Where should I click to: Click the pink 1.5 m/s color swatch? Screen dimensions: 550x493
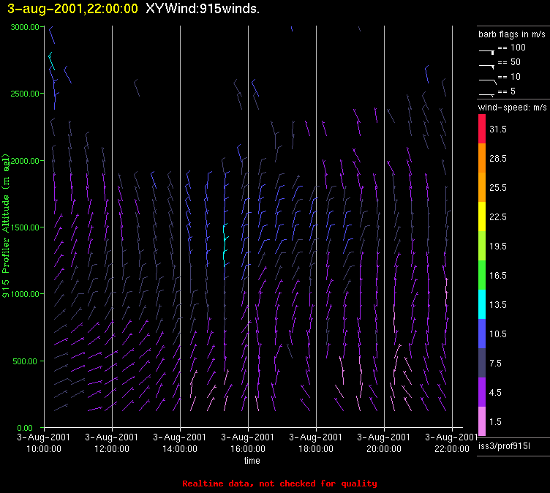tap(482, 421)
